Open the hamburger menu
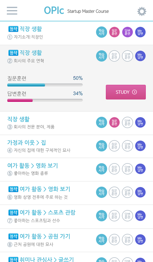The image size is (153, 262). click(x=12, y=11)
